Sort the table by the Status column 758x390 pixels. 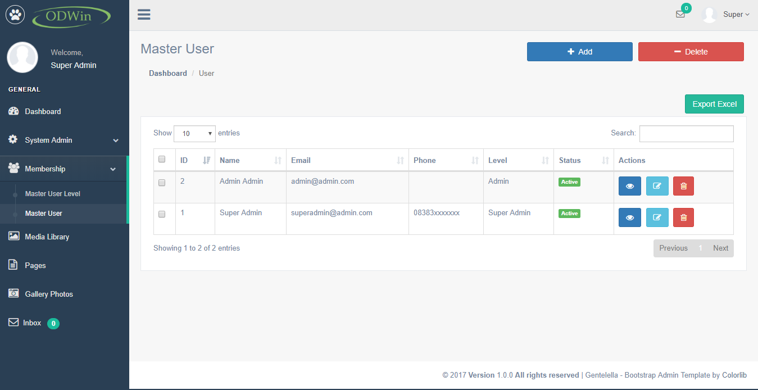[x=584, y=160]
